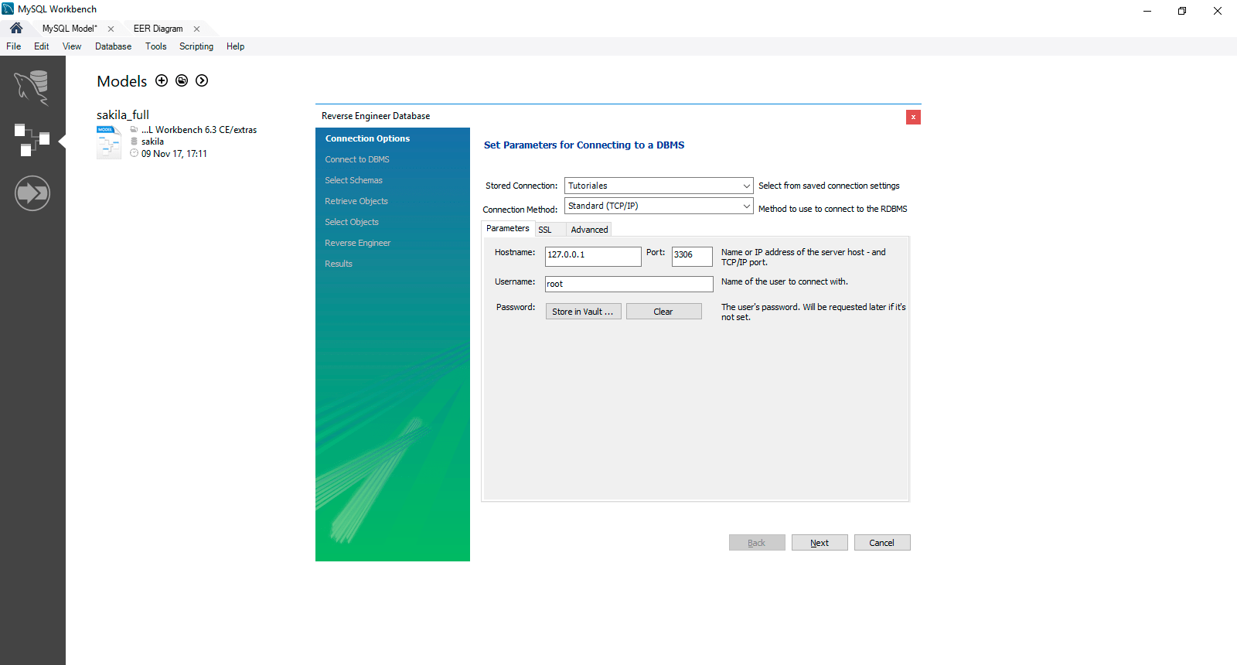Close the EER Diagram tab
Screen dimensions: 1237x665
coord(196,29)
